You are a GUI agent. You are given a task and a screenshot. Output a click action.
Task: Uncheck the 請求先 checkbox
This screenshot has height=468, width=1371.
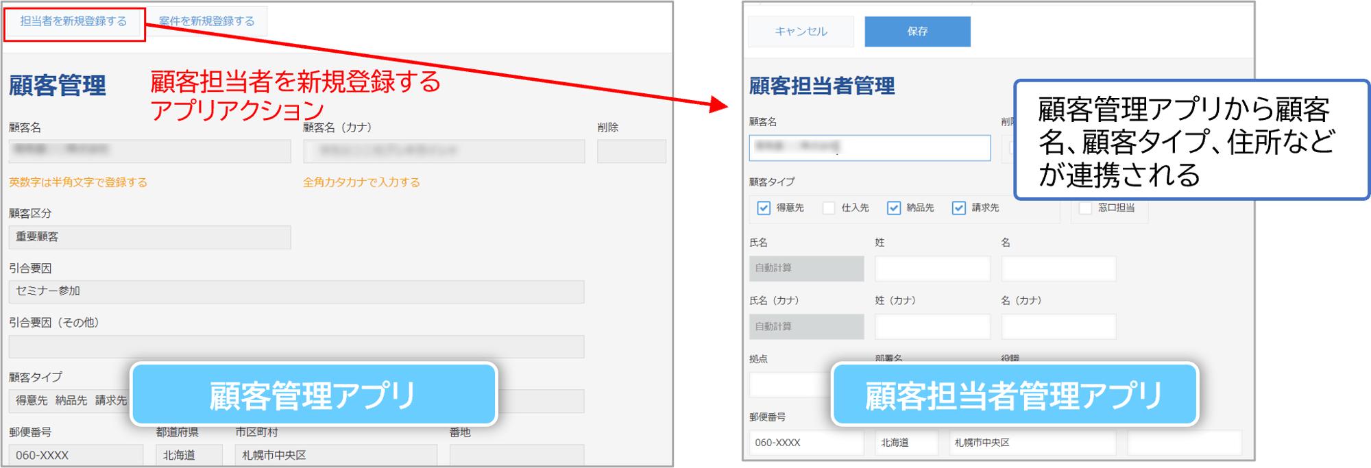[959, 208]
